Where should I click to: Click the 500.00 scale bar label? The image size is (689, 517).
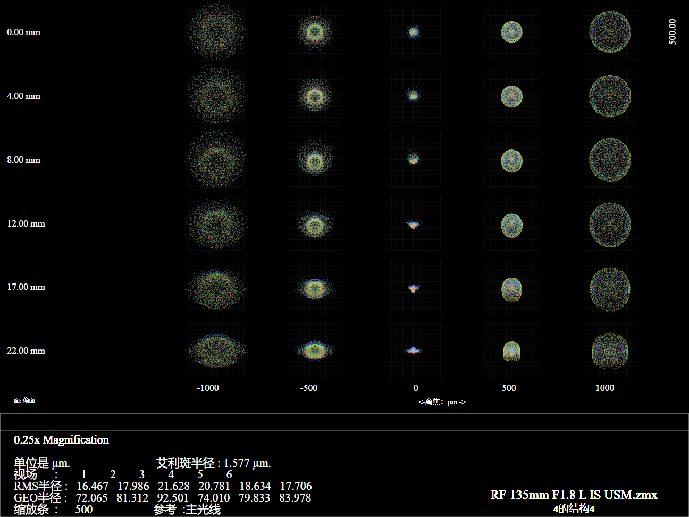(x=673, y=32)
